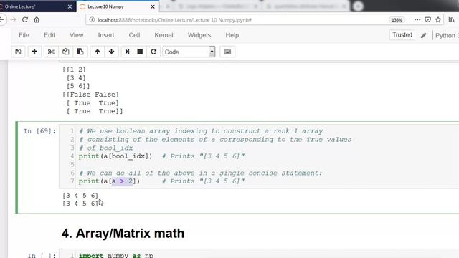Screen dimensions: 459x258
Task: Click the 133% zoom level indicator
Action: point(397,20)
